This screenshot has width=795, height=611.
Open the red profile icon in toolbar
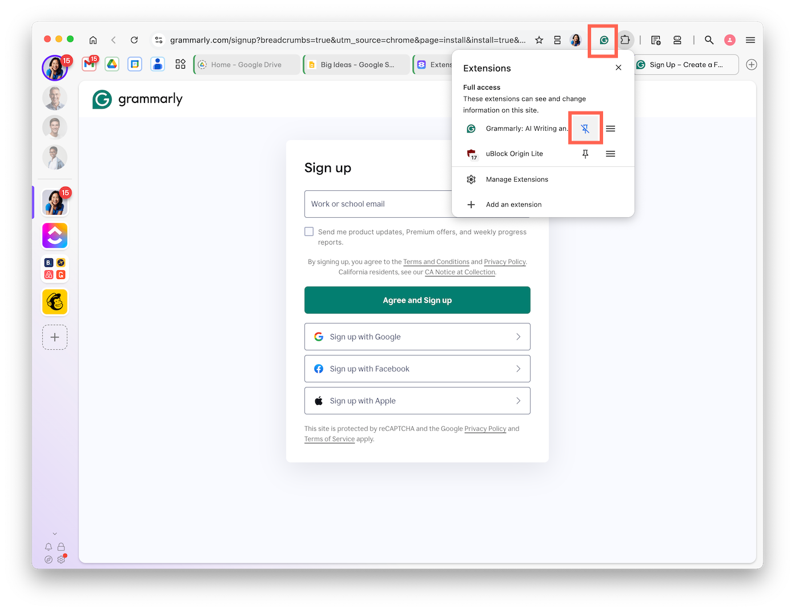pyautogui.click(x=729, y=40)
